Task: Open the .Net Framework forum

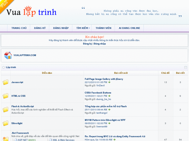Action: point(20,133)
